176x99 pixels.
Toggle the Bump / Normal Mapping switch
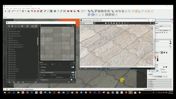(x=73, y=72)
